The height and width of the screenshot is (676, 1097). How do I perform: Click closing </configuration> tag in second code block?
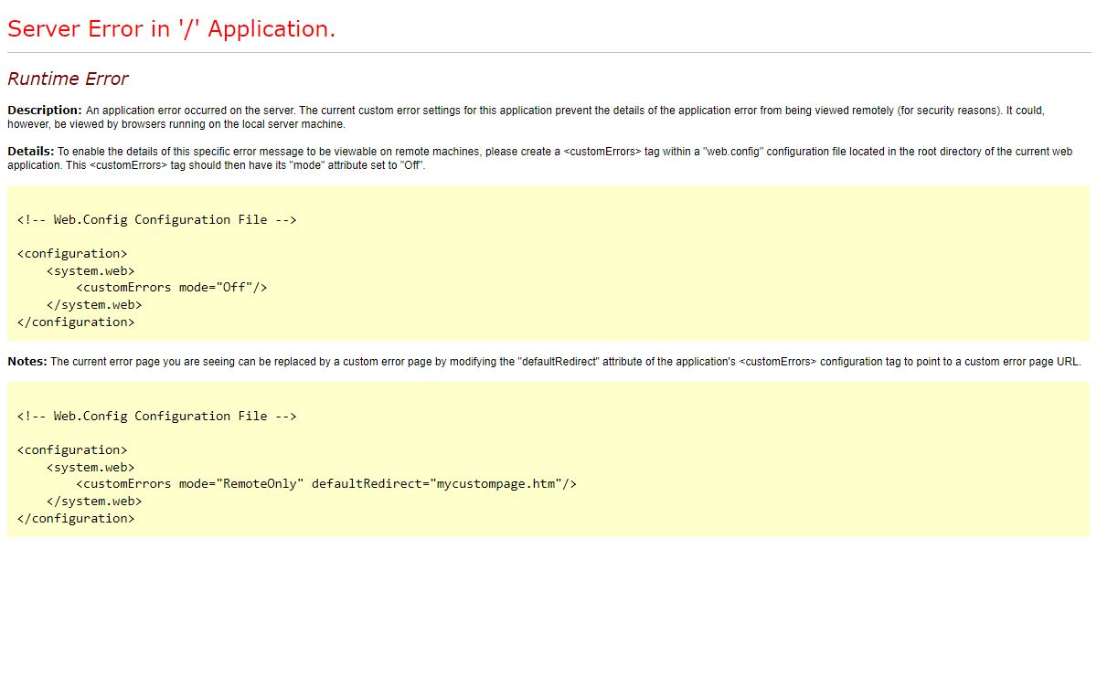[x=76, y=518]
